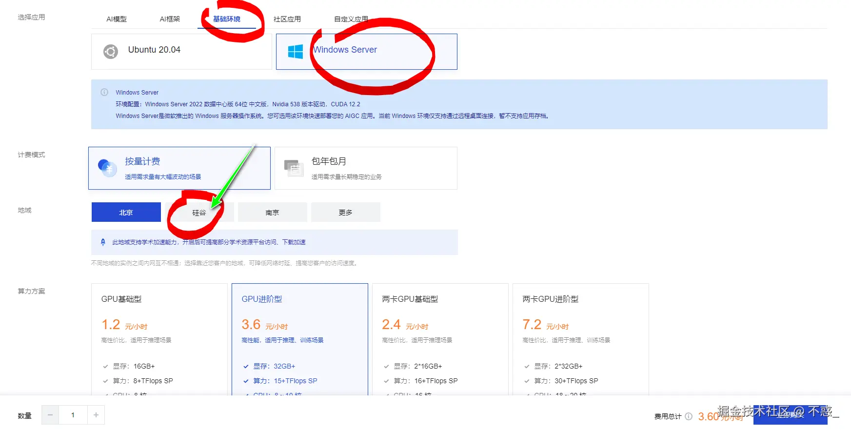Click the checkmark beside 算力: 16+TFlops SP
Image resolution: width=851 pixels, height=430 pixels.
(386, 381)
